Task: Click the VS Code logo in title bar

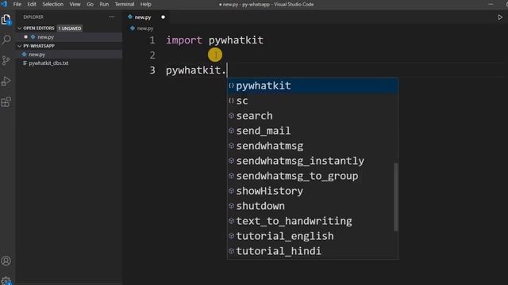Action: pyautogui.click(x=4, y=4)
